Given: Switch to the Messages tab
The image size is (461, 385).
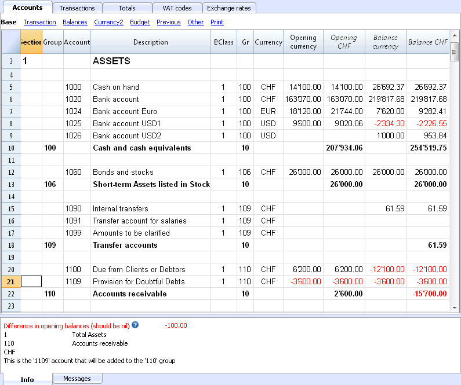Looking at the screenshot, I should (77, 379).
